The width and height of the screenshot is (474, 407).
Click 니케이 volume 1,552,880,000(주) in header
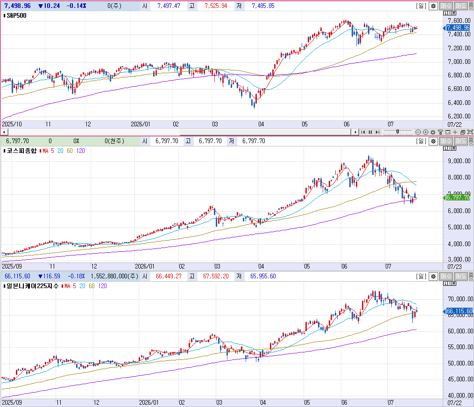(114, 276)
